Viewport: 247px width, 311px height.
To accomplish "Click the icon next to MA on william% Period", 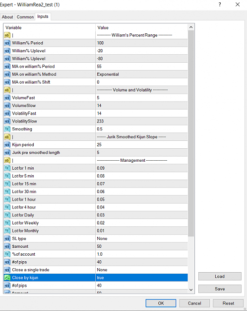I will (7, 67).
